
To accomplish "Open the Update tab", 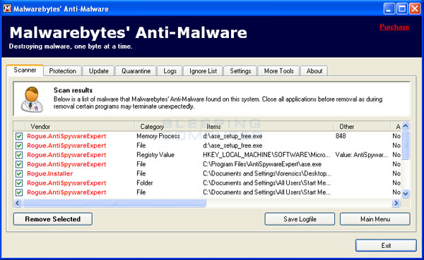I will pos(99,71).
